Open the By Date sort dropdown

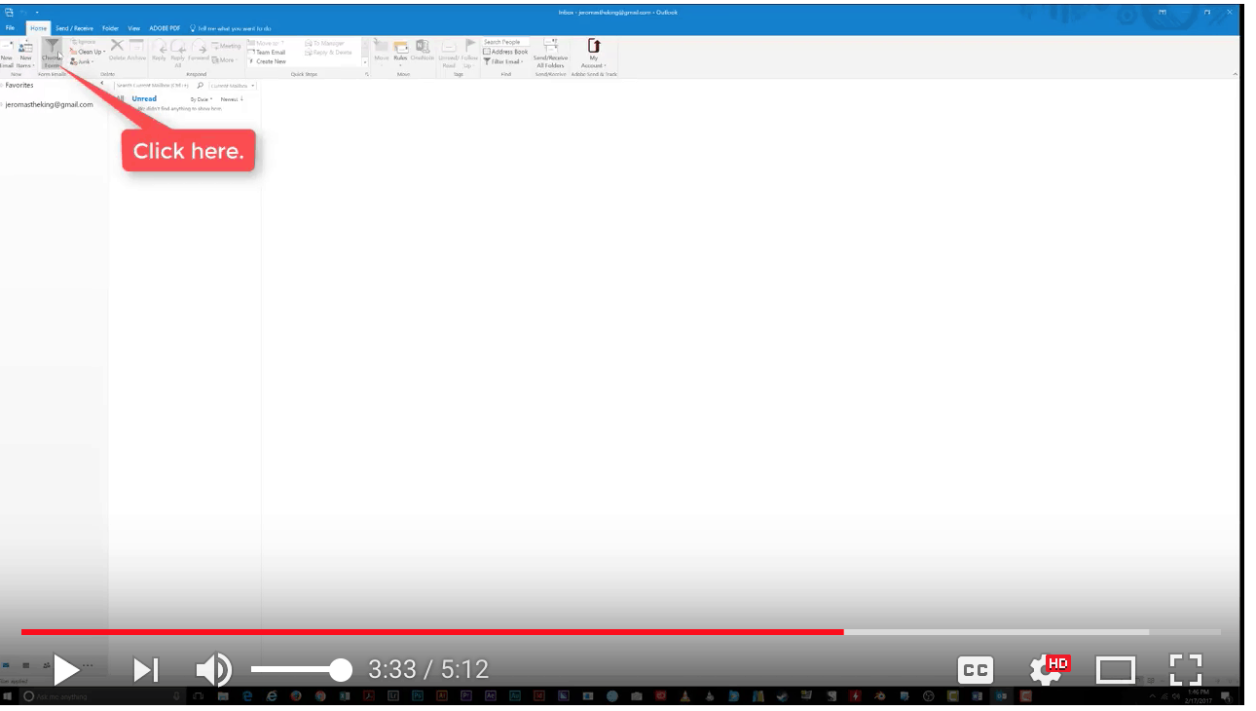pos(201,99)
